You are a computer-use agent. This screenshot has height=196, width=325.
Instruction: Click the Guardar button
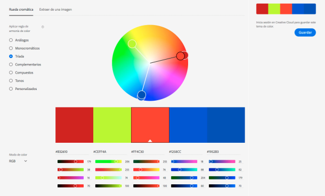(305, 32)
